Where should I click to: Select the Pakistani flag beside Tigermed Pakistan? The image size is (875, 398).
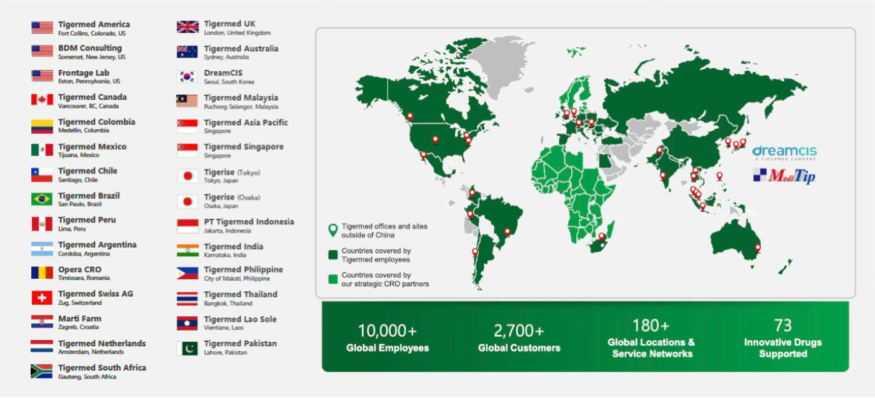(187, 347)
